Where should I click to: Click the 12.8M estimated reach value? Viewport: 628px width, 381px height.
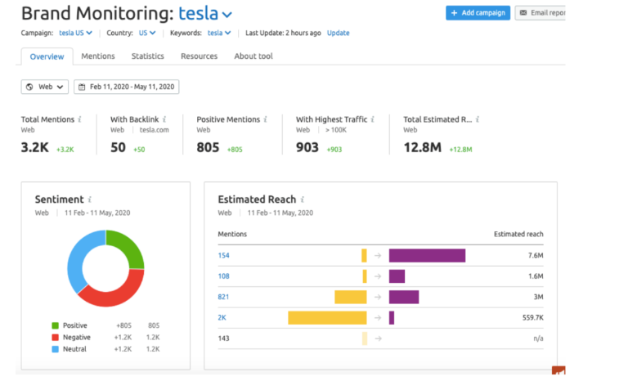(x=422, y=147)
